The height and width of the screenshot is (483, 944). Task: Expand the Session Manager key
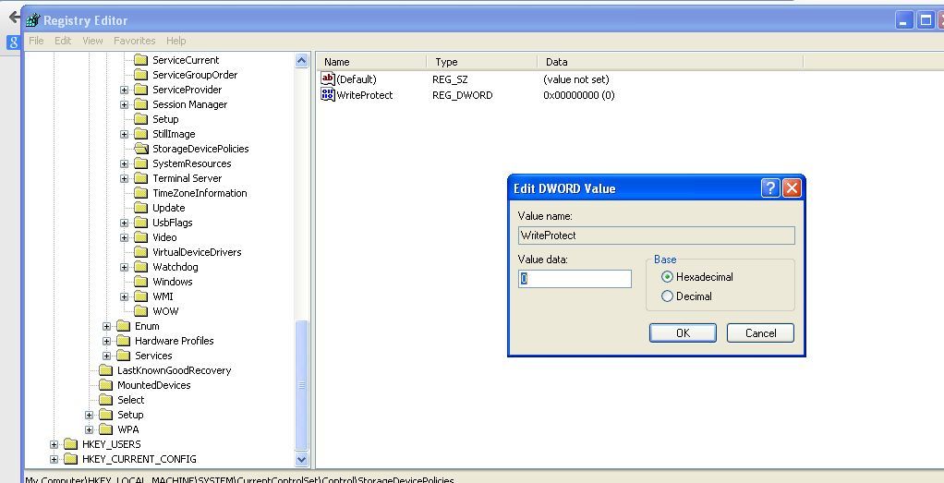tap(124, 104)
